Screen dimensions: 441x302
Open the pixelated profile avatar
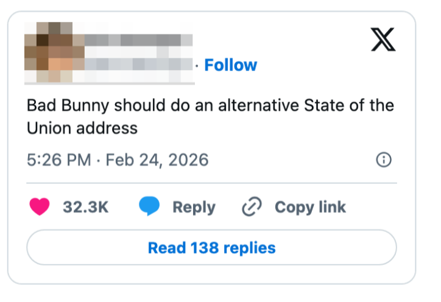pos(54,52)
